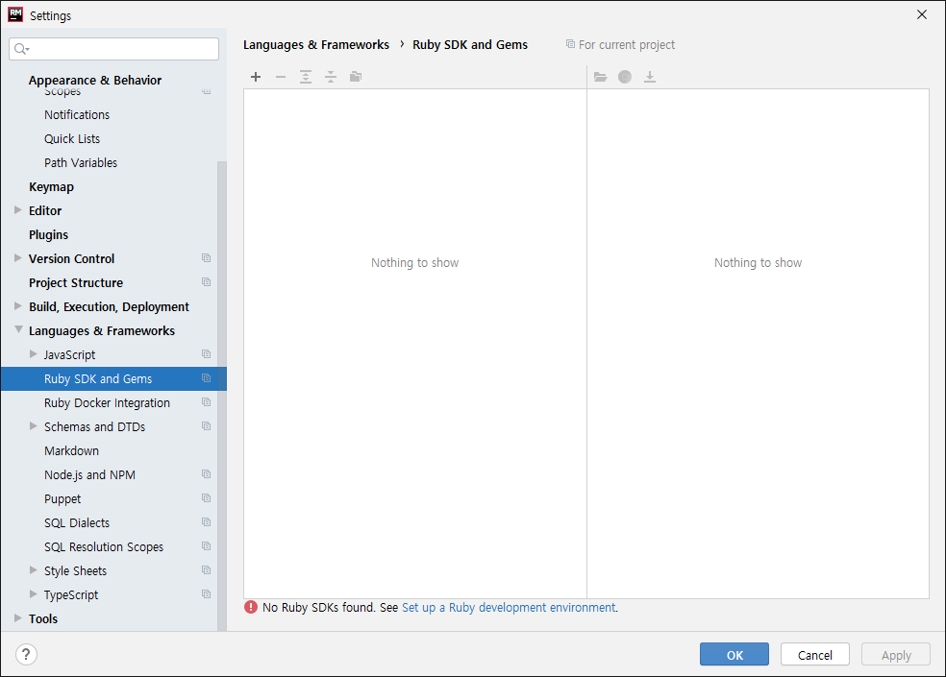Image resolution: width=946 pixels, height=677 pixels.
Task: Expand the Style Sheets node
Action: click(34, 570)
